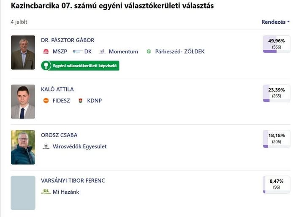Open the Rendezés sorting dropdown
Viewport: 304px width, 217px height.
pyautogui.click(x=275, y=22)
